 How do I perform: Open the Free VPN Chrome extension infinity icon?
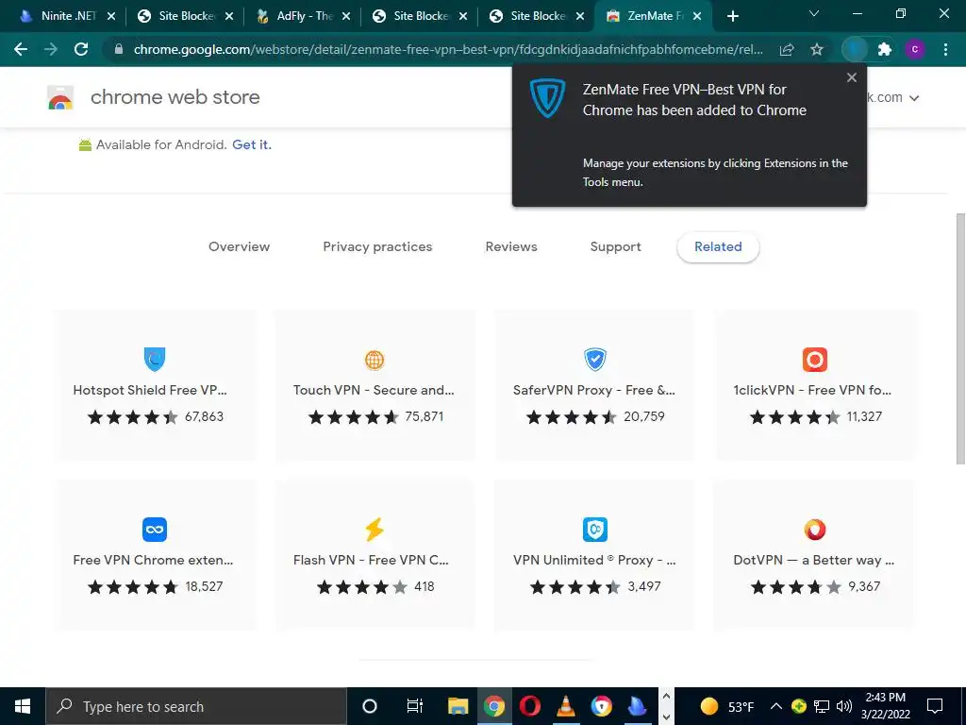tap(155, 530)
